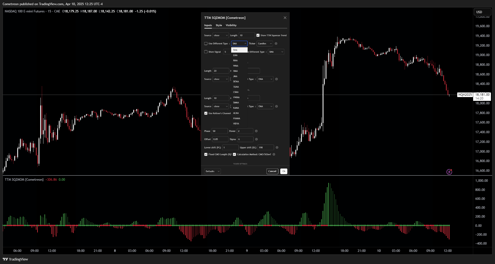
Task: Pick WMA in the dropdown list
Action: pyautogui.click(x=239, y=66)
